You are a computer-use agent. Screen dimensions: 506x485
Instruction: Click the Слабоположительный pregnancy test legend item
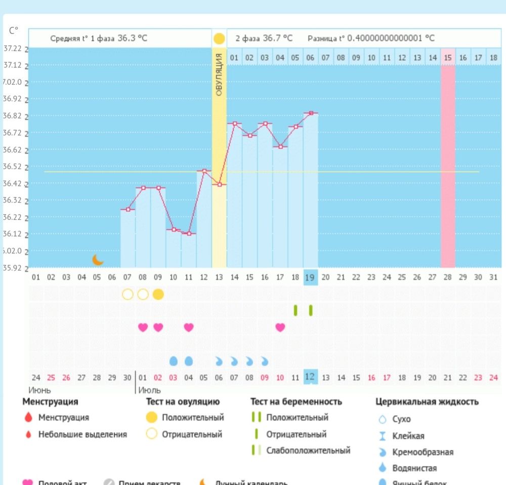[x=308, y=451]
